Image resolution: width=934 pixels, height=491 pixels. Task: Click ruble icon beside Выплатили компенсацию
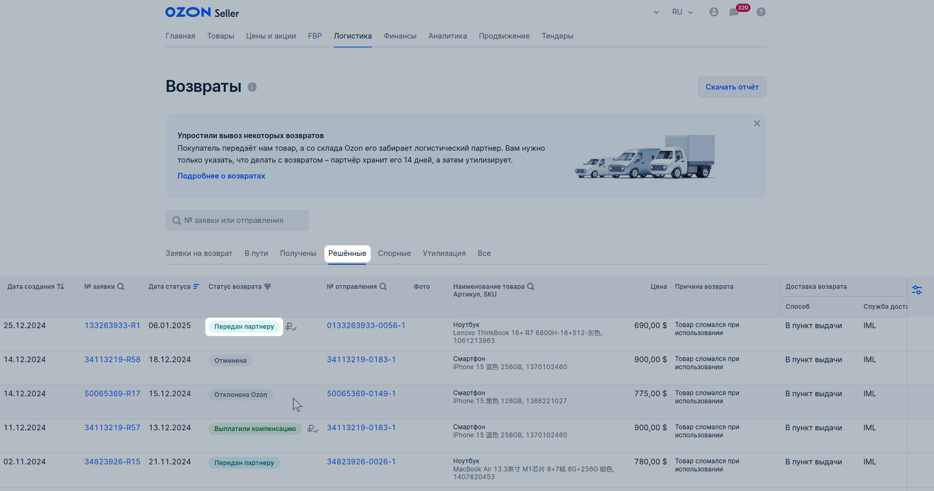[313, 429]
